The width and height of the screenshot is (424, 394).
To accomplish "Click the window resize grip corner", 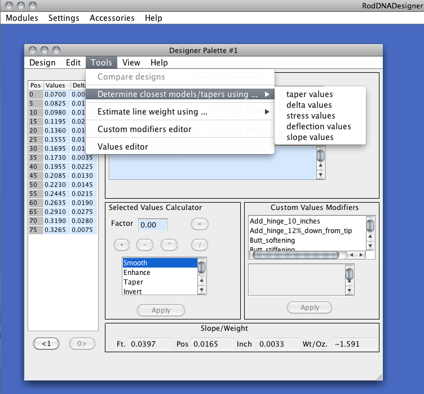I will pyautogui.click(x=379, y=377).
